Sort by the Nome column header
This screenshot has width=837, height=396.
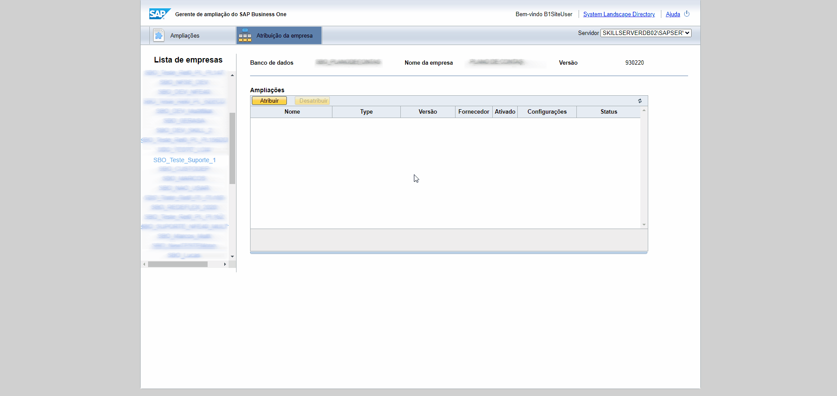point(292,111)
